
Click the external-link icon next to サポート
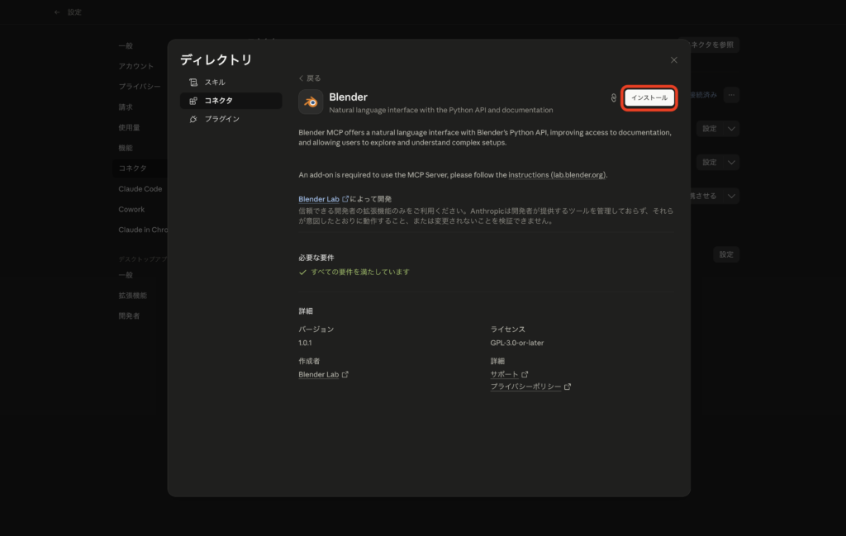point(523,373)
